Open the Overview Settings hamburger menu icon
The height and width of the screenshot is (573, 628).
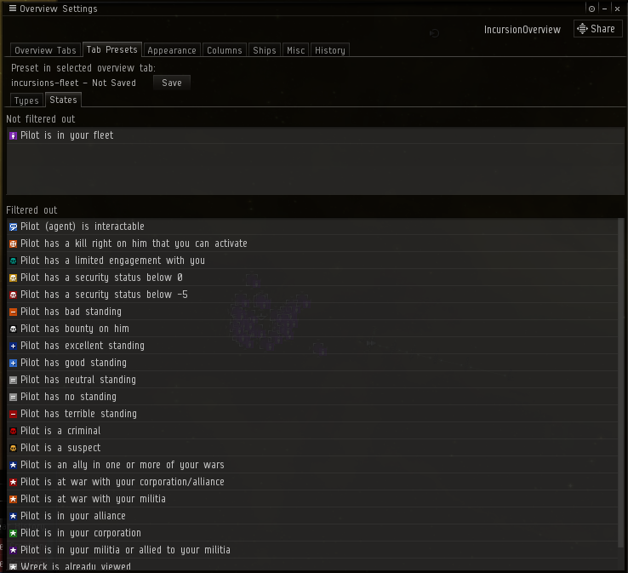click(13, 9)
